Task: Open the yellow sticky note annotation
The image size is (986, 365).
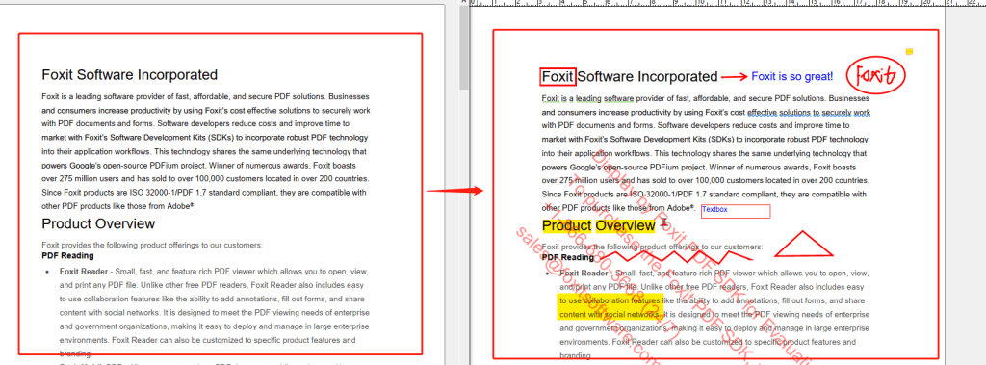Action: [x=909, y=52]
